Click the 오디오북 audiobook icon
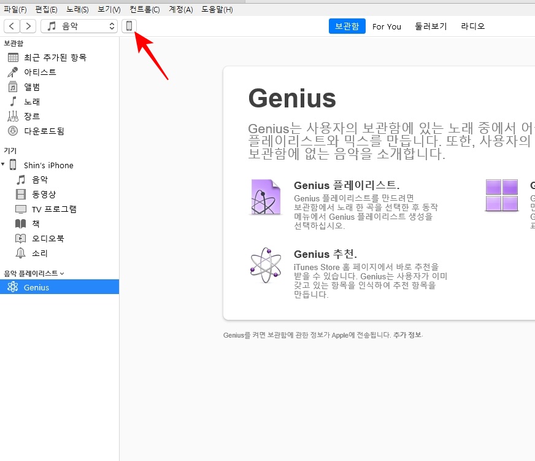 tap(21, 238)
